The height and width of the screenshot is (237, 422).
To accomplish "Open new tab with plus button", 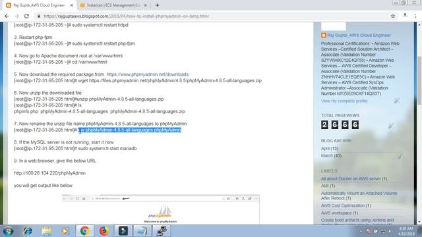I will click(157, 5).
